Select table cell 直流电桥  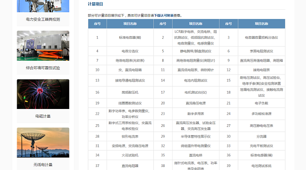click(196, 155)
